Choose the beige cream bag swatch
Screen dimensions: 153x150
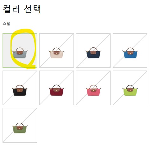(56, 51)
